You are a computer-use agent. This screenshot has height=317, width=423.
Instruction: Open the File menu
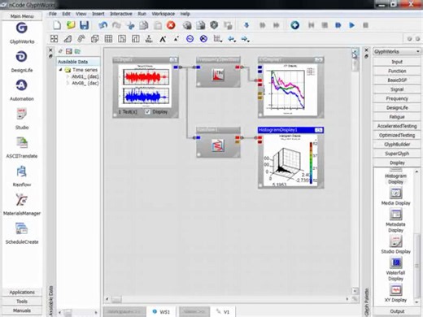(x=53, y=14)
